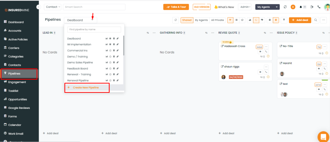Favorite the Commercial Ins pipeline
Screen dimensions: 330x142
pyautogui.click(x=110, y=50)
